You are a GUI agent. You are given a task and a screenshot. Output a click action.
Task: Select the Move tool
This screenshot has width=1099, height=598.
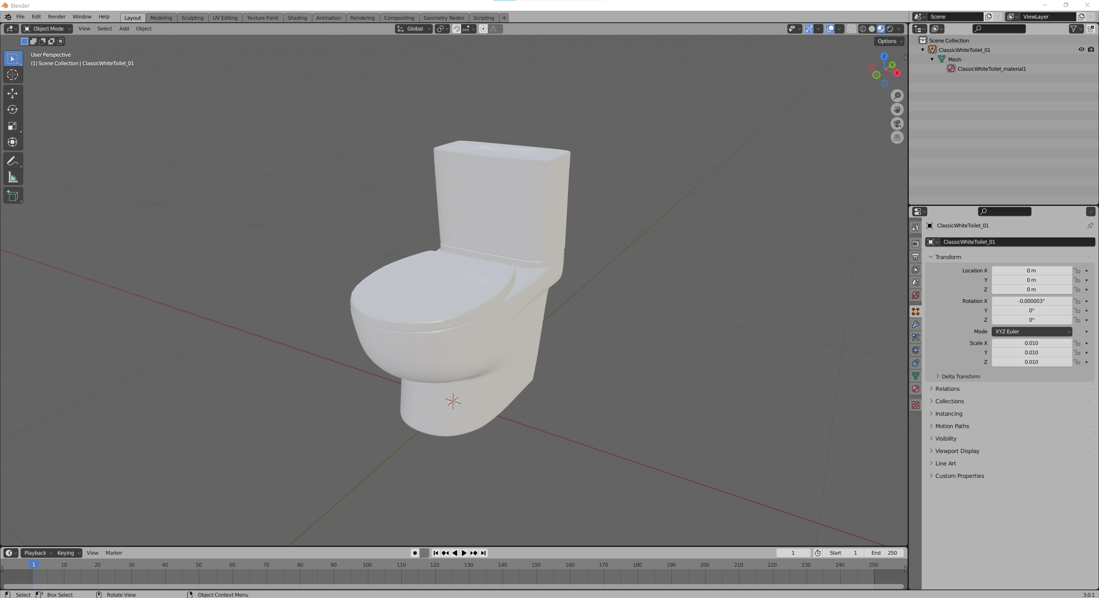(12, 93)
